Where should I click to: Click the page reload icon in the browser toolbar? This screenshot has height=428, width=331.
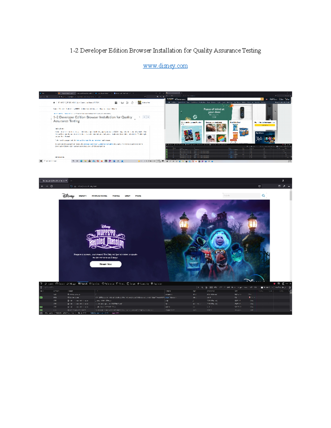[52, 186]
